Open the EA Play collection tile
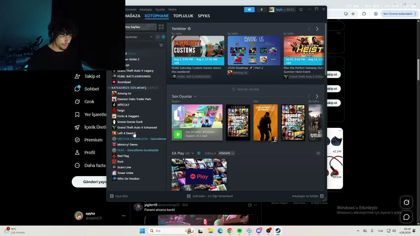The image size is (420, 236). click(x=199, y=174)
